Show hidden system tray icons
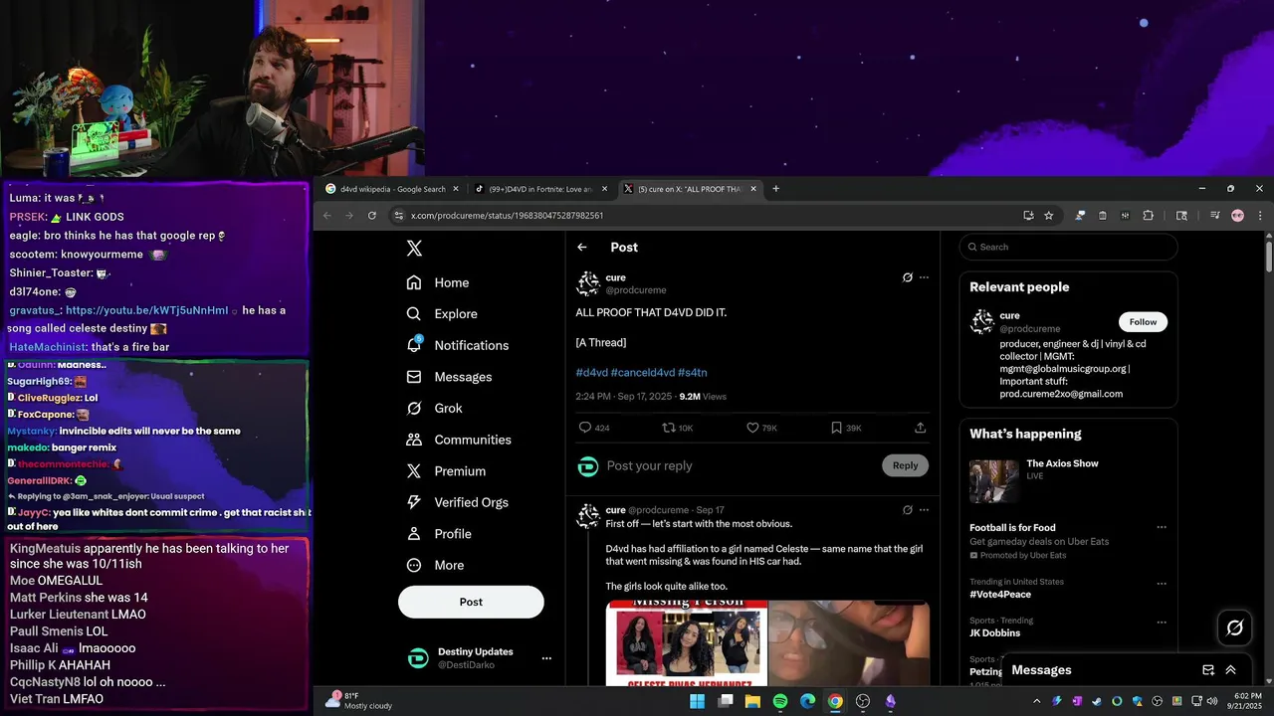The image size is (1274, 716). [1036, 701]
